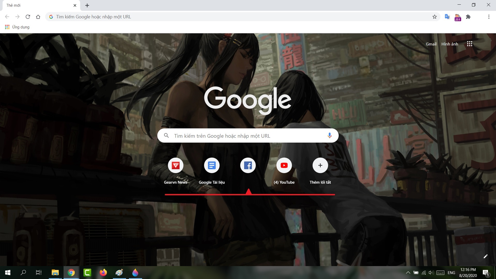Open the touch keyboard icon
Viewport: 496px width, 279px height.
pos(440,273)
